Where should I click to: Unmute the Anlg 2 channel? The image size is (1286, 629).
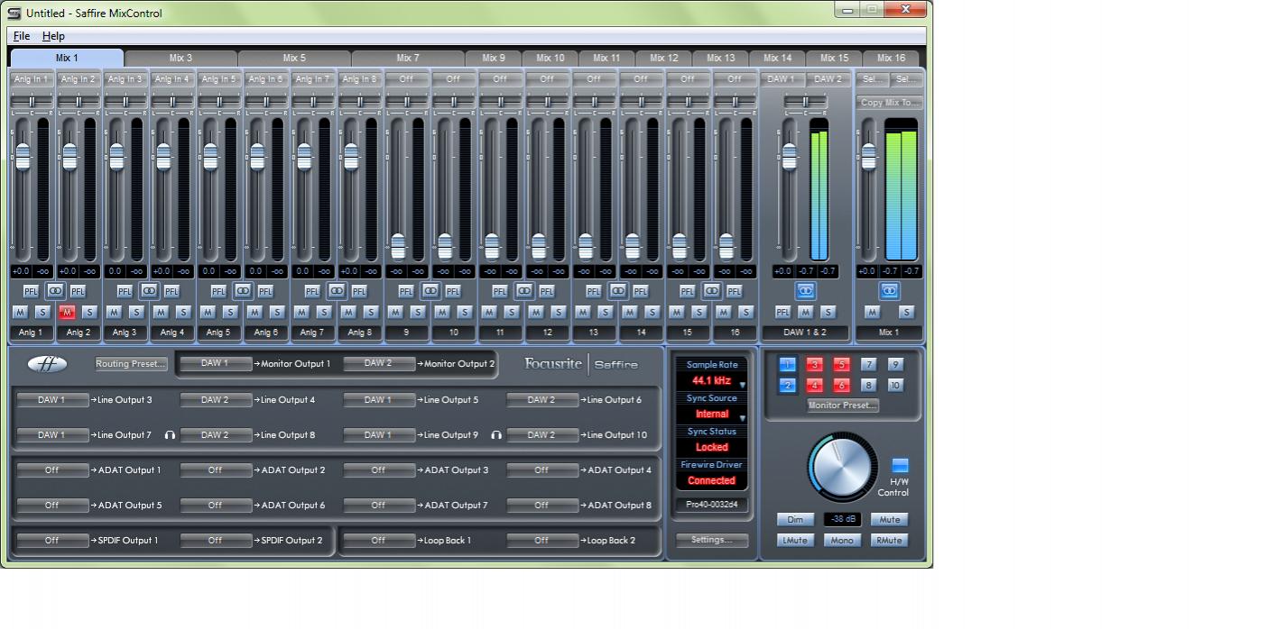[x=67, y=312]
